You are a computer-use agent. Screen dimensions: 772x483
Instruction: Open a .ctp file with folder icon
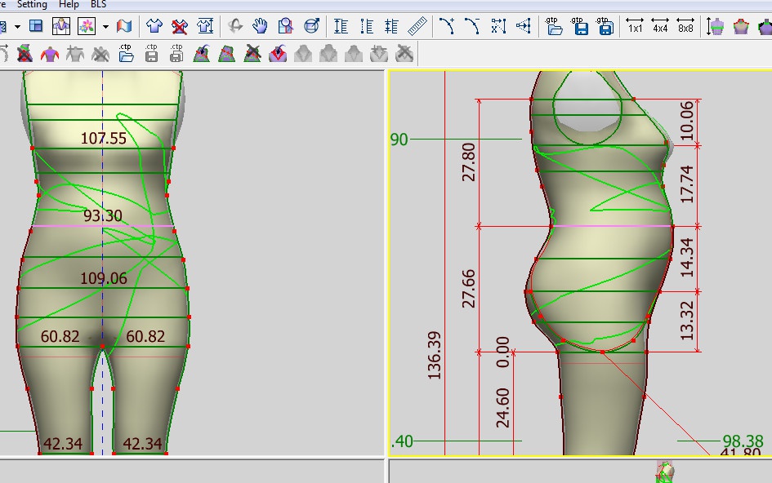126,54
